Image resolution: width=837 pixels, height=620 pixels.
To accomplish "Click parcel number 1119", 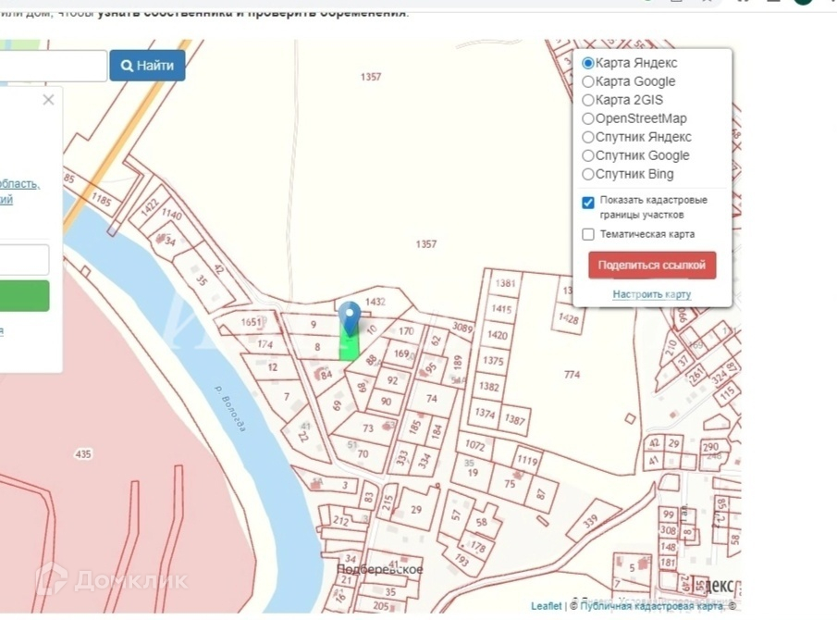I will point(527,460).
